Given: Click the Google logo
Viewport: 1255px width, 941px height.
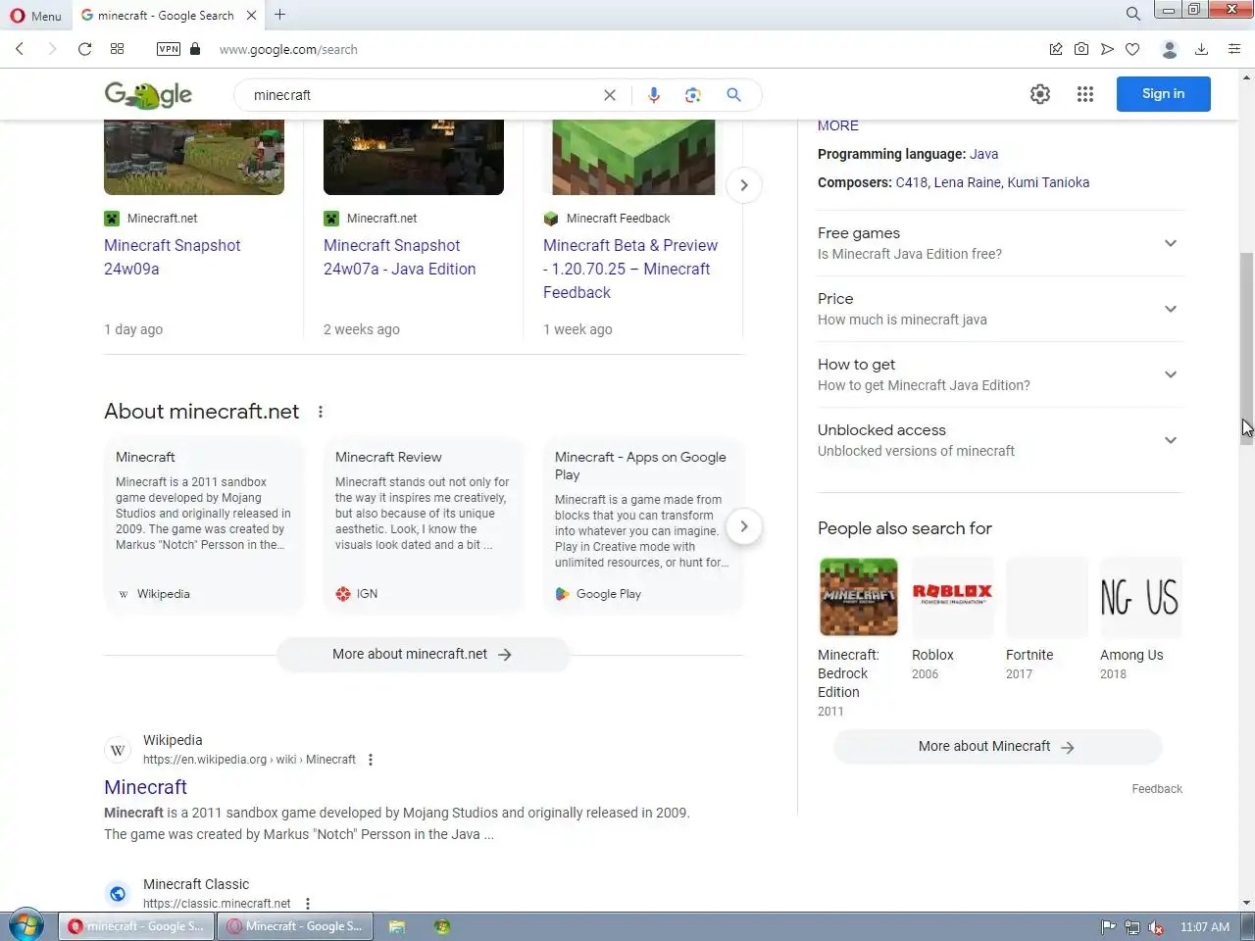Looking at the screenshot, I should pos(148,94).
